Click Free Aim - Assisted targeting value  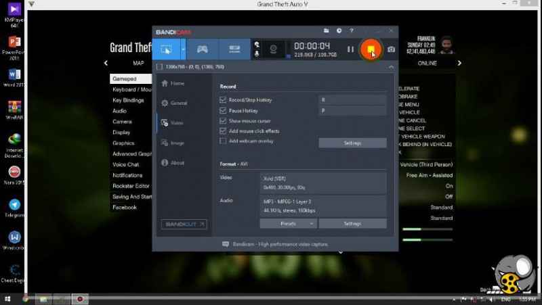430,175
